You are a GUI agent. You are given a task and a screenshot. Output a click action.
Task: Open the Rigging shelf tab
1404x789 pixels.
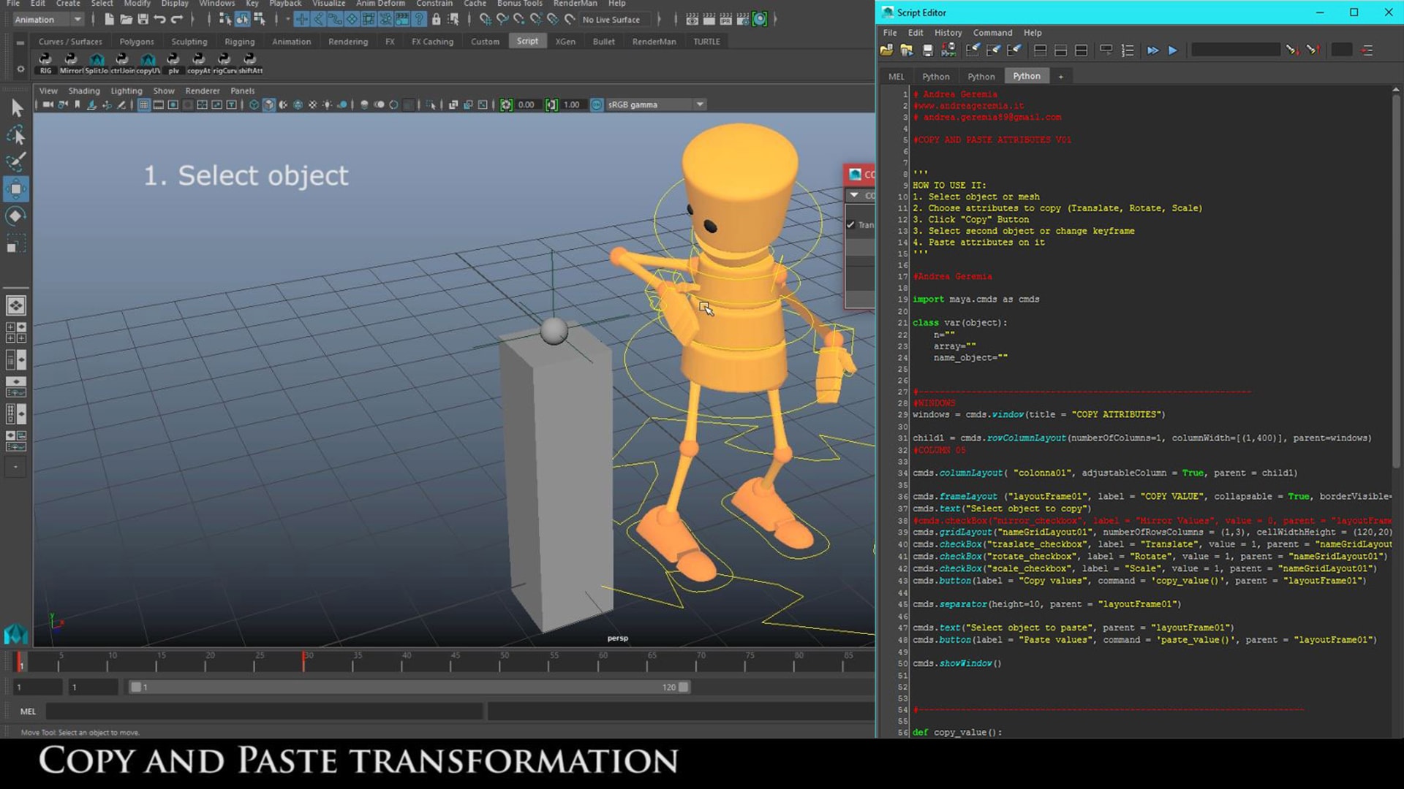click(239, 42)
